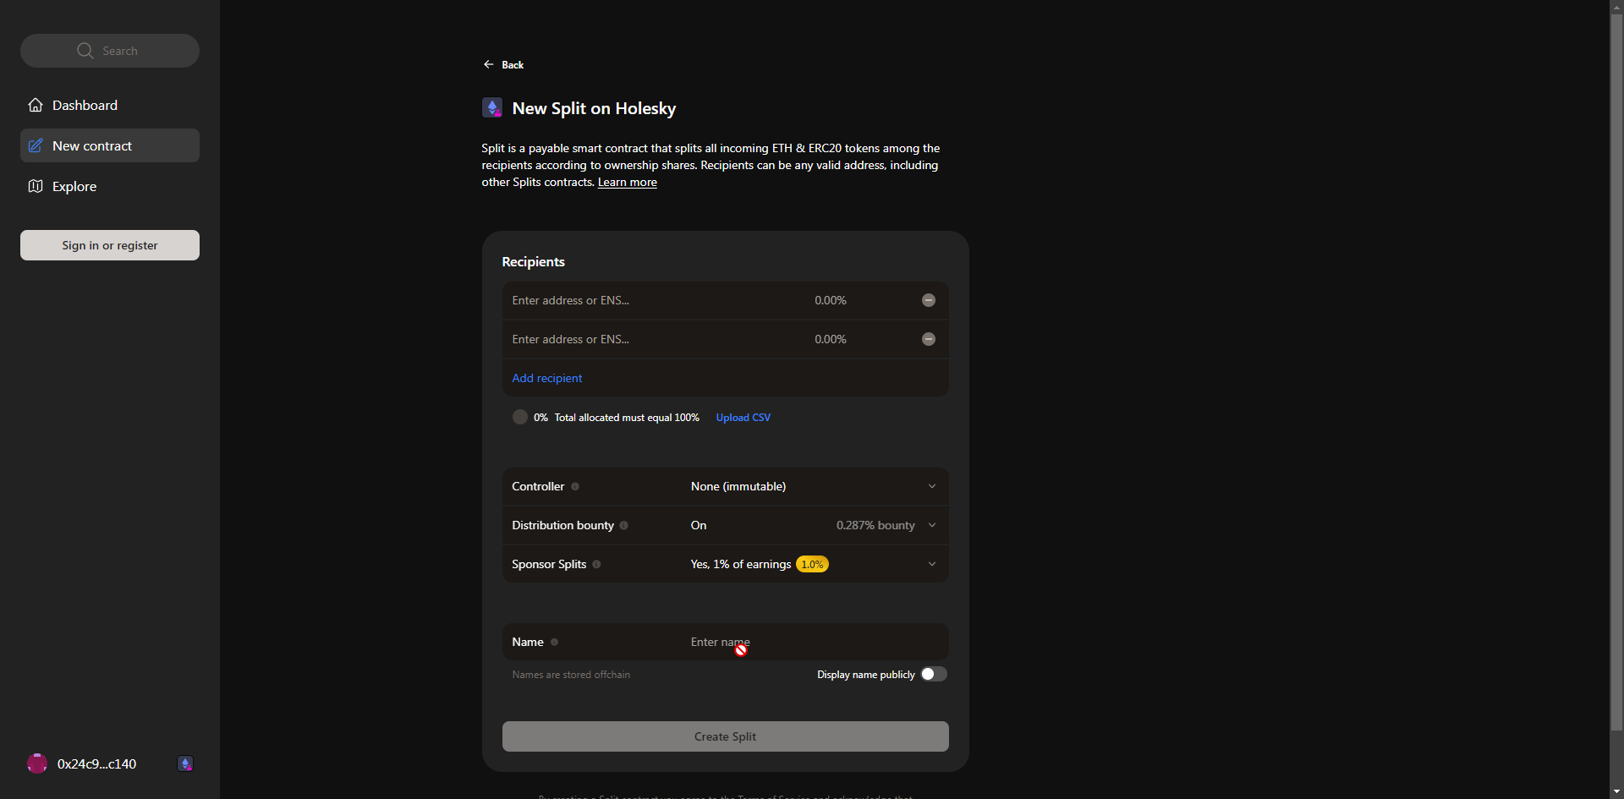This screenshot has height=799, width=1624.
Task: Select the New contract pencil icon
Action: tap(36, 145)
